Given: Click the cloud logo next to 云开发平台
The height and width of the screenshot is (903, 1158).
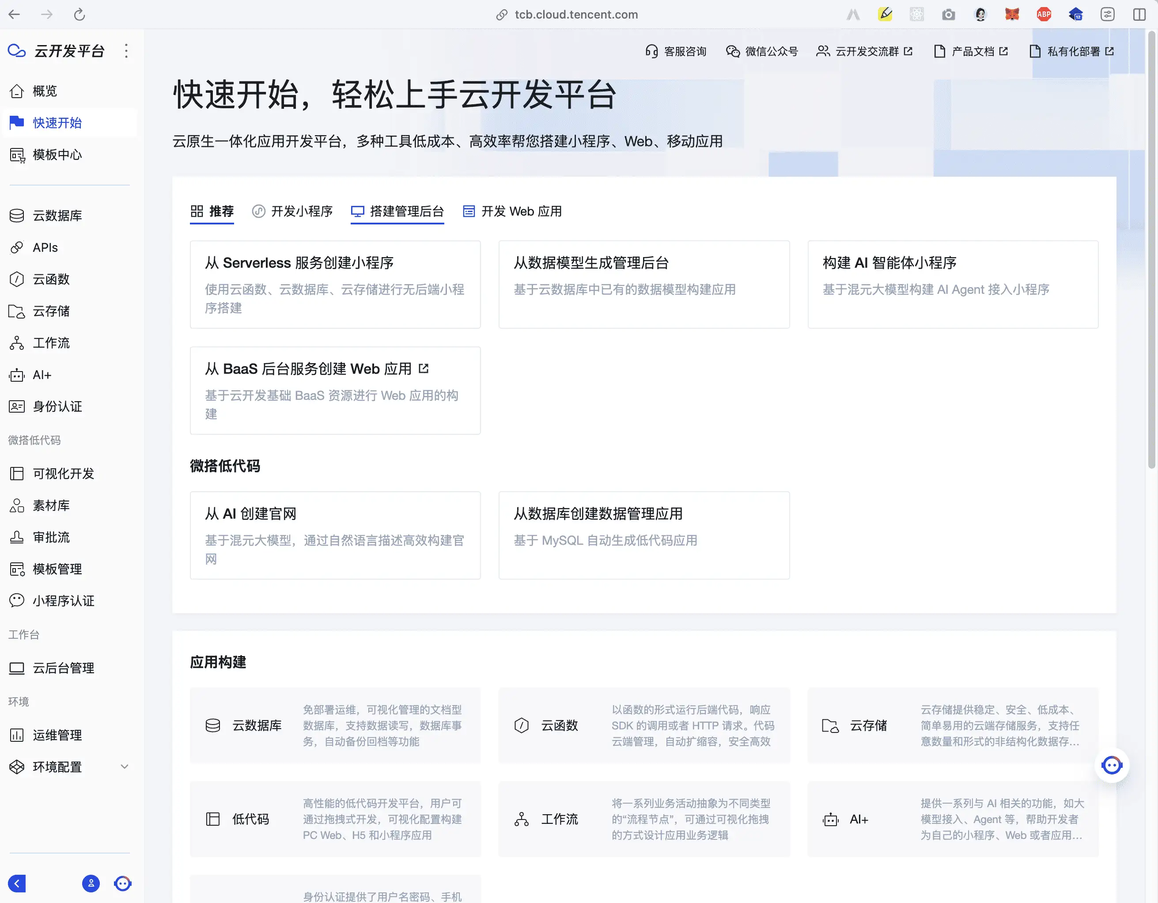Looking at the screenshot, I should 16,51.
